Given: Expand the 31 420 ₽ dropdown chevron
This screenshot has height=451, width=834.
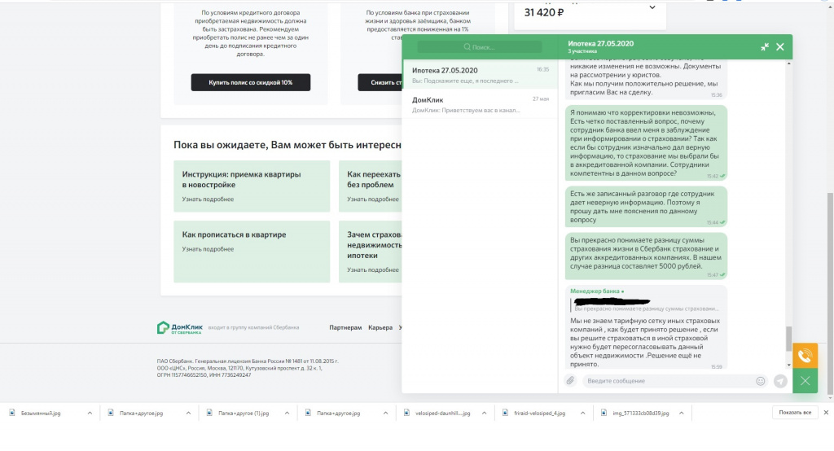Looking at the screenshot, I should click(x=652, y=7).
